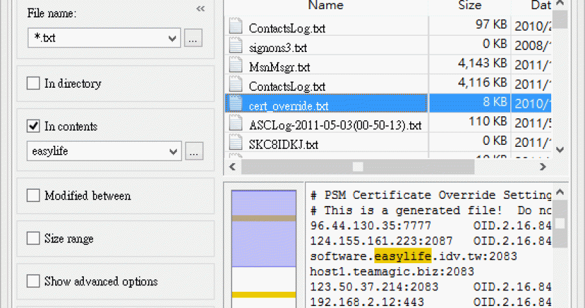Click 96.44.130.35:7777 line in preview
Screen dimensions: 585x308
(431, 225)
